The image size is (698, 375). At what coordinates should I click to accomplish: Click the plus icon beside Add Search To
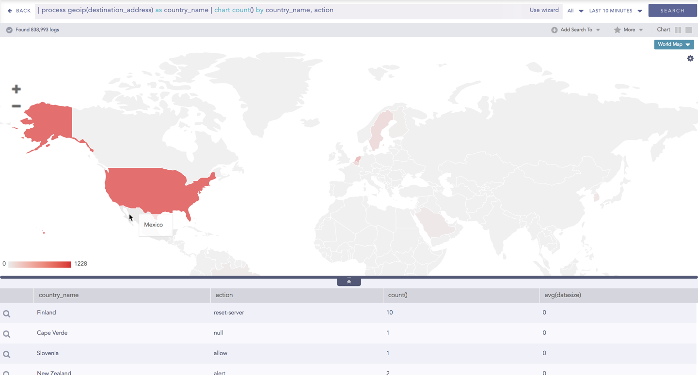click(554, 30)
